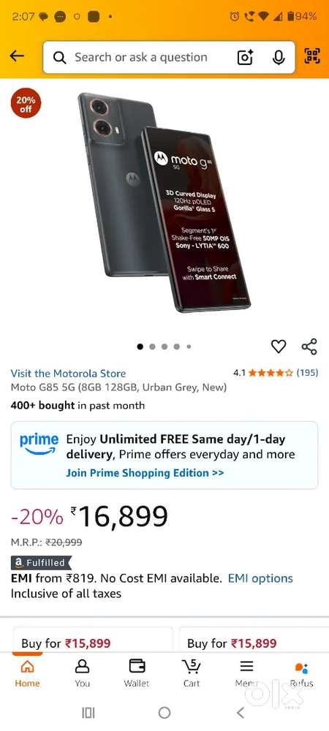Viewport: 329px width, 731px height.
Task: Open the Cart with 5 items
Action: point(191,673)
